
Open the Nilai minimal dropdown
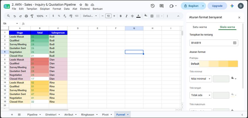click(201, 79)
